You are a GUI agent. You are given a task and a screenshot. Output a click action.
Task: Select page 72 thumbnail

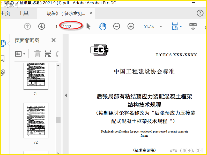[x=36, y=120]
